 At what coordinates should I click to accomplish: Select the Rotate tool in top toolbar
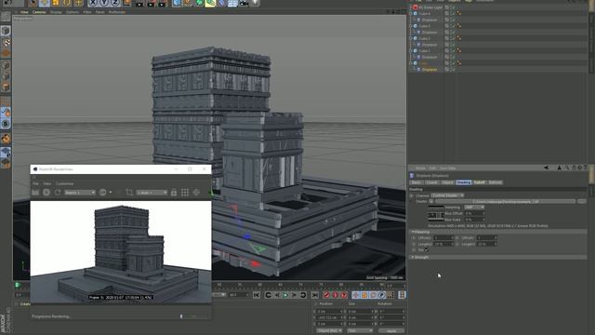67,3
